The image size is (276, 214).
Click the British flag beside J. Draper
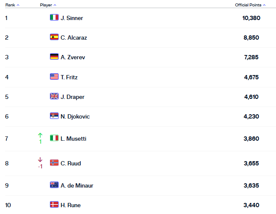[x=54, y=96]
